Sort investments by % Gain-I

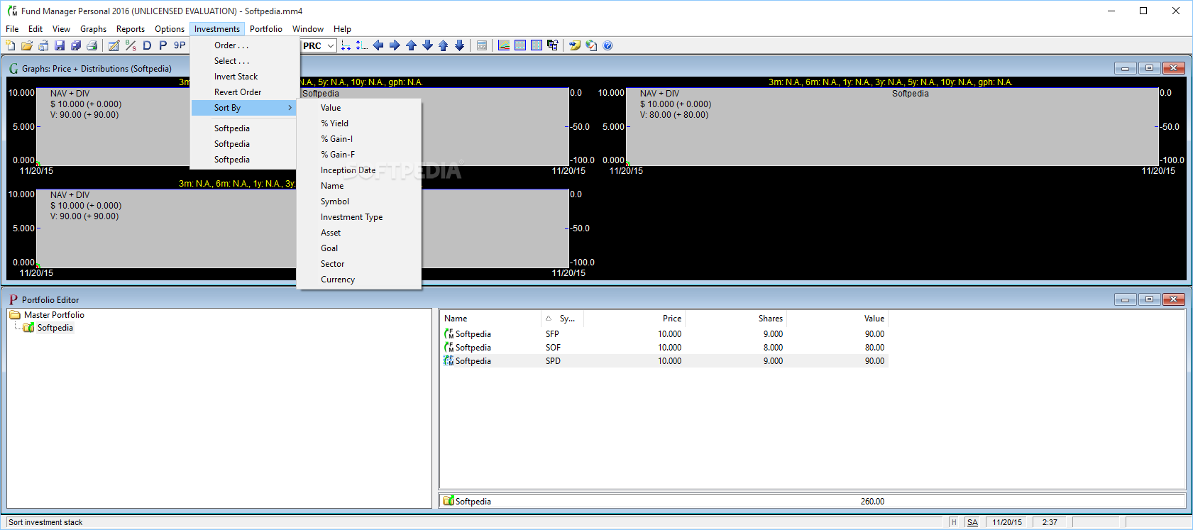359,139
